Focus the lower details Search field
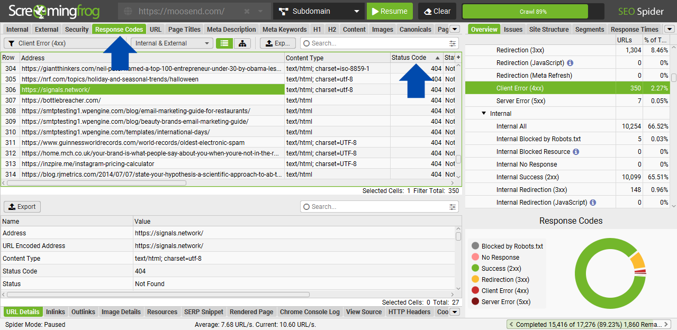 tap(375, 207)
